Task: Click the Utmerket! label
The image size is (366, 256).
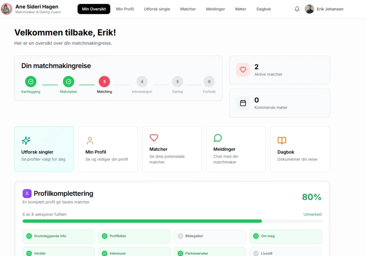Action: [313, 215]
